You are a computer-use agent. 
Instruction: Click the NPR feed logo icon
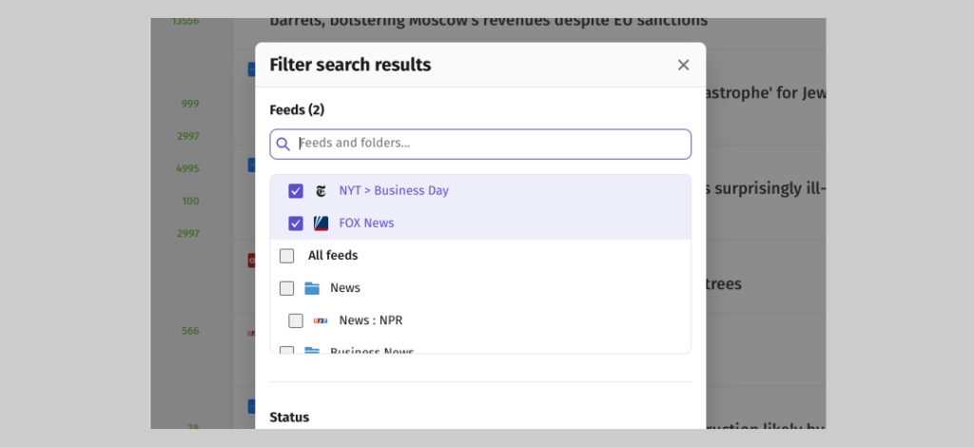321,321
